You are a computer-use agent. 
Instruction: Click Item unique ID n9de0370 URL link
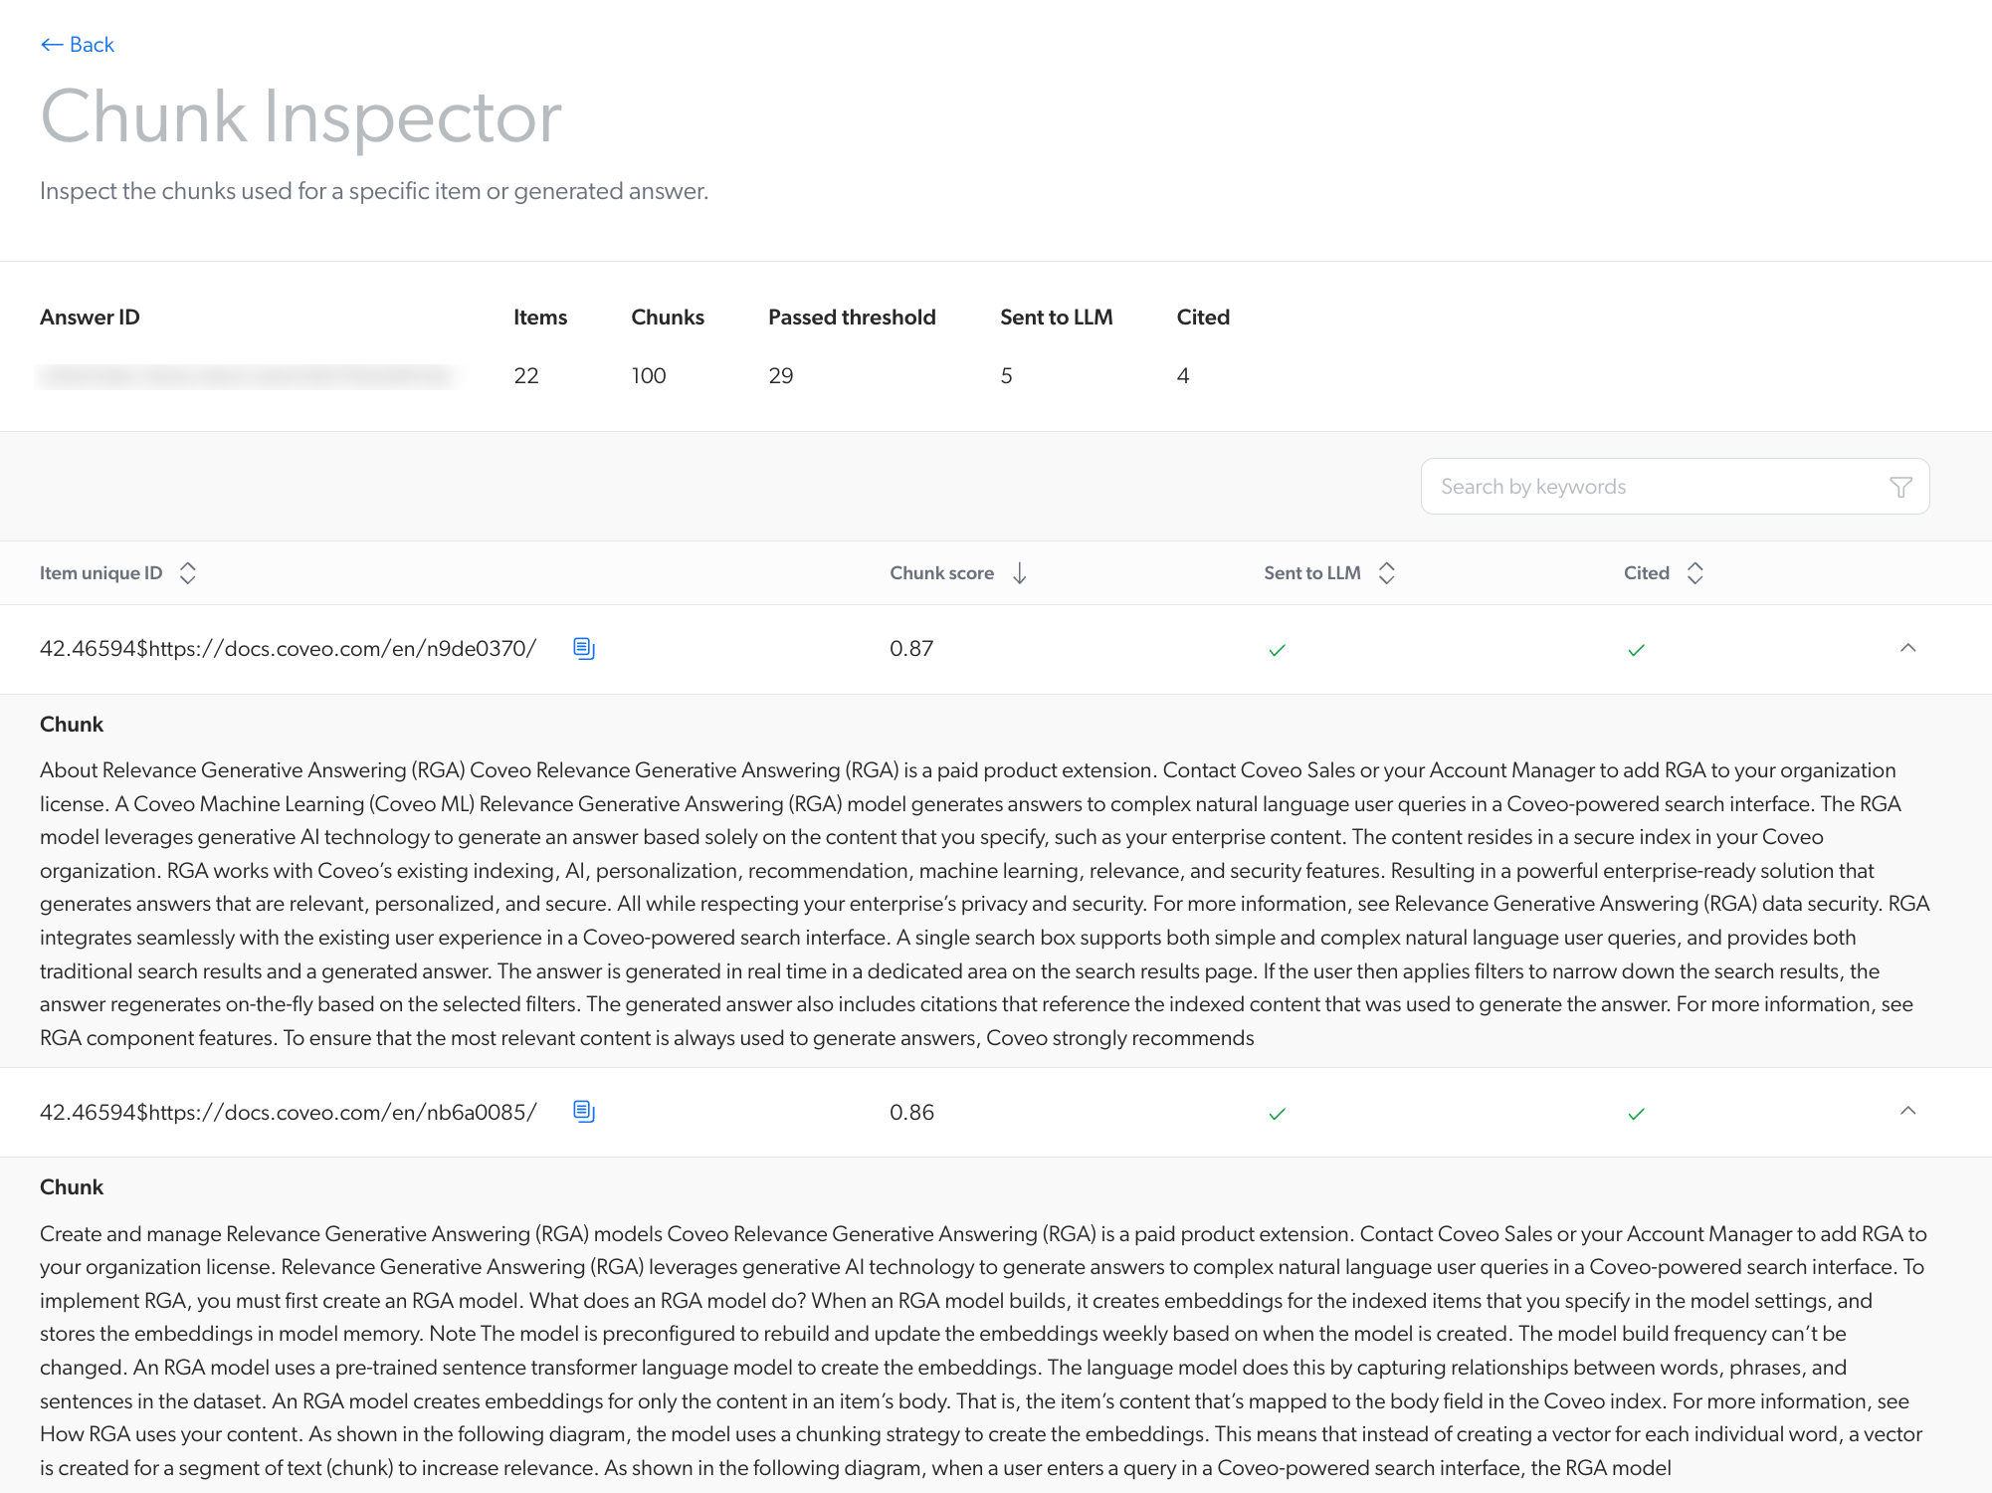[x=287, y=648]
